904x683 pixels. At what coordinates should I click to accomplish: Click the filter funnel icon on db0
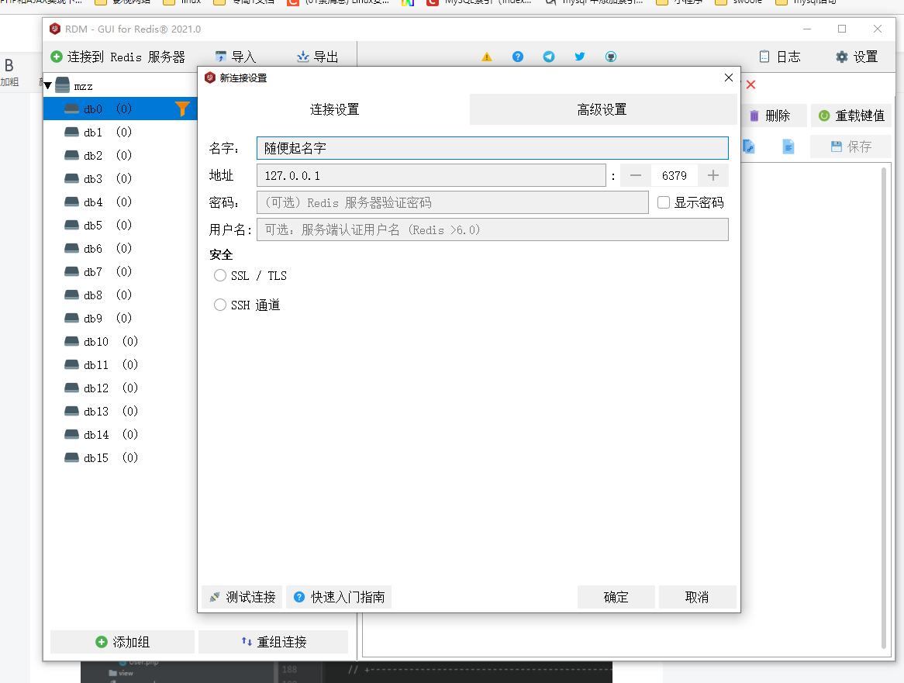(x=184, y=109)
